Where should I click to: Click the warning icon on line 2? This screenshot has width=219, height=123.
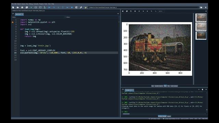13,22
